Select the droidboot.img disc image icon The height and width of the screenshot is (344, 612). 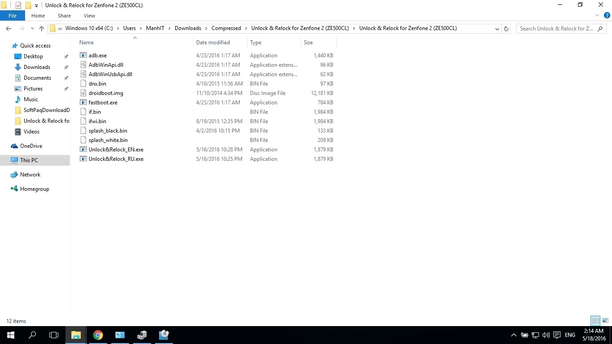[x=83, y=93]
